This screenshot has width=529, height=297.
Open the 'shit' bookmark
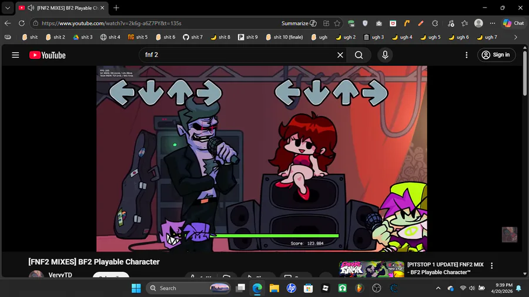pyautogui.click(x=30, y=37)
